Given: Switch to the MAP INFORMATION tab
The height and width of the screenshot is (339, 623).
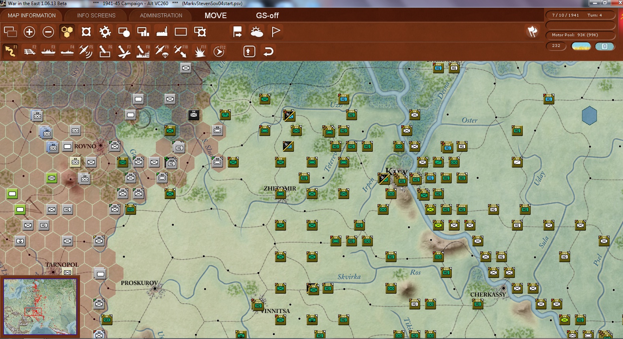Looking at the screenshot, I should pyautogui.click(x=32, y=15).
